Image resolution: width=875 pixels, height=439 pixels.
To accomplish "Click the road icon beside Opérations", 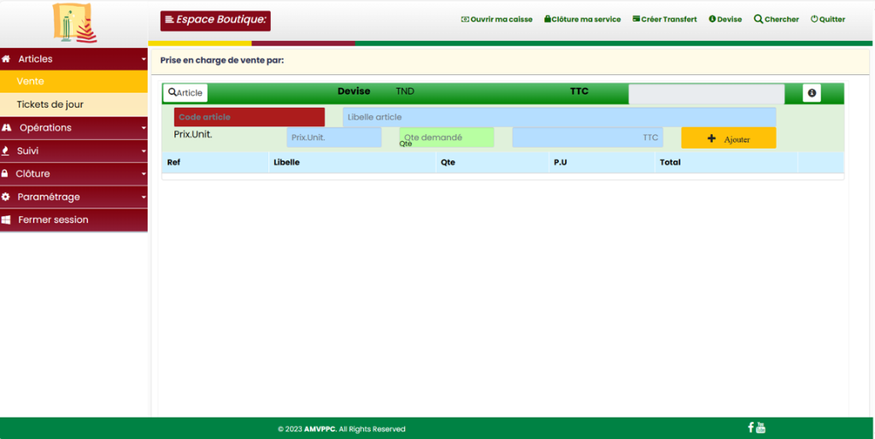I will [7, 128].
